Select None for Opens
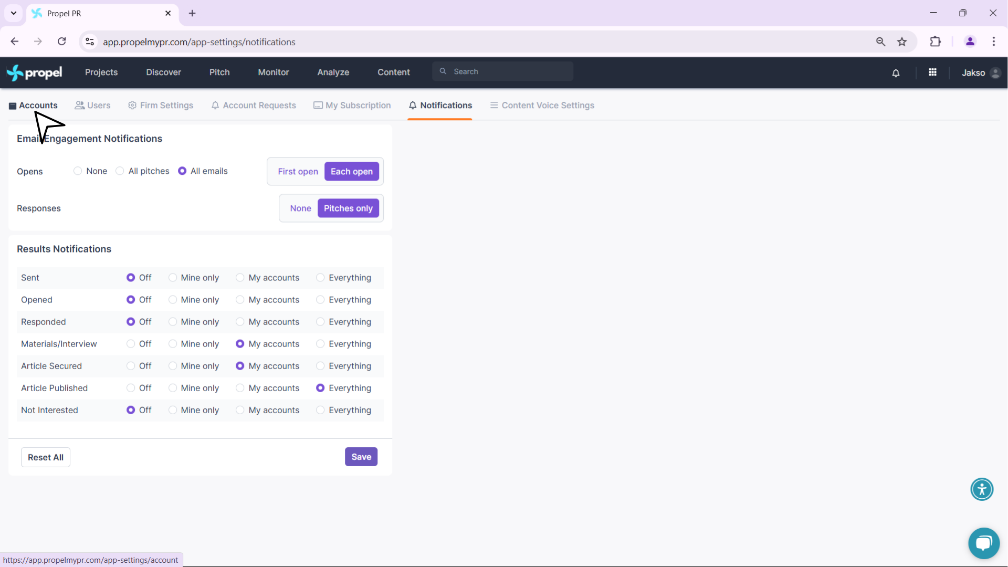 pyautogui.click(x=78, y=171)
